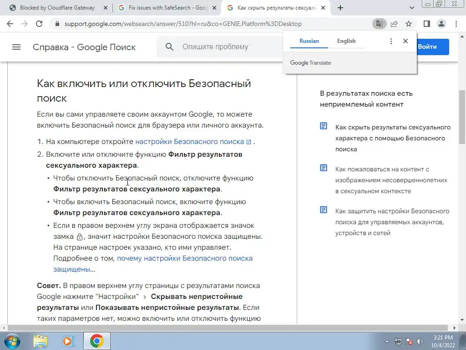Reload the current page
The width and height of the screenshot is (466, 350).
pyautogui.click(x=39, y=24)
